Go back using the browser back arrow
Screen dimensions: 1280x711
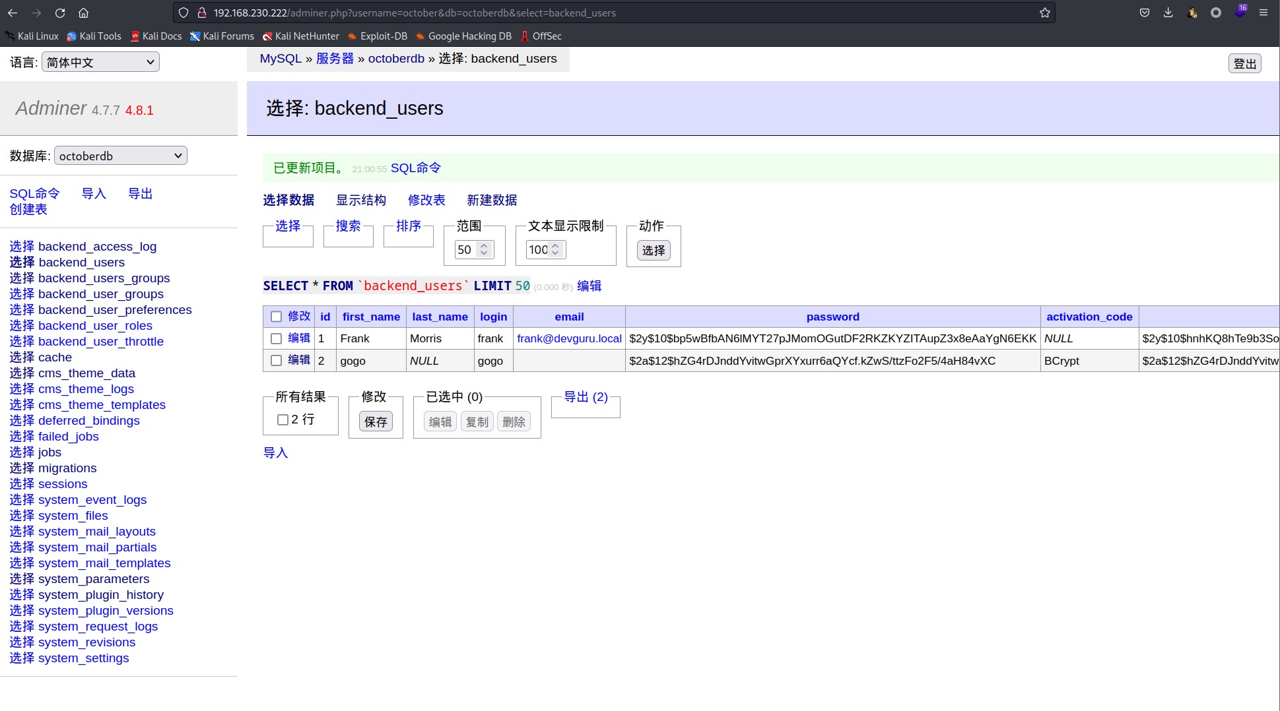[x=13, y=13]
